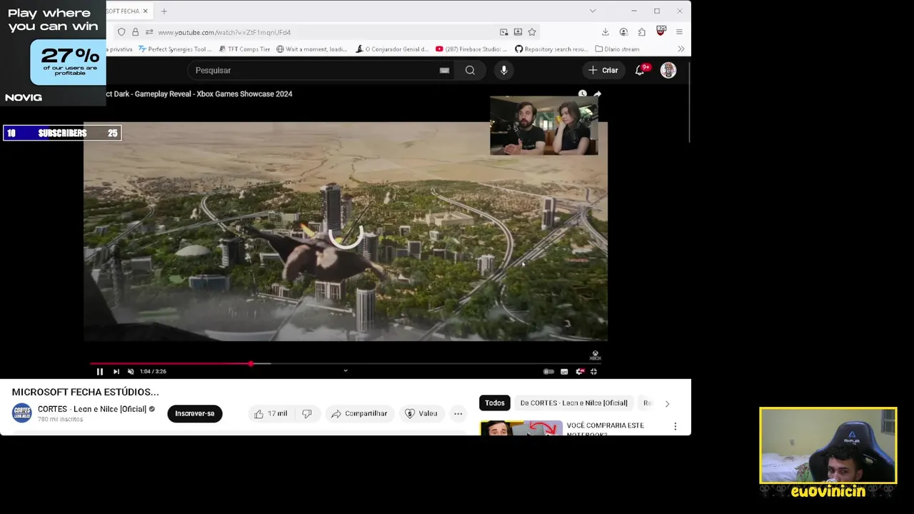Select the Todos filter chip
The height and width of the screenshot is (514, 914).
(495, 403)
